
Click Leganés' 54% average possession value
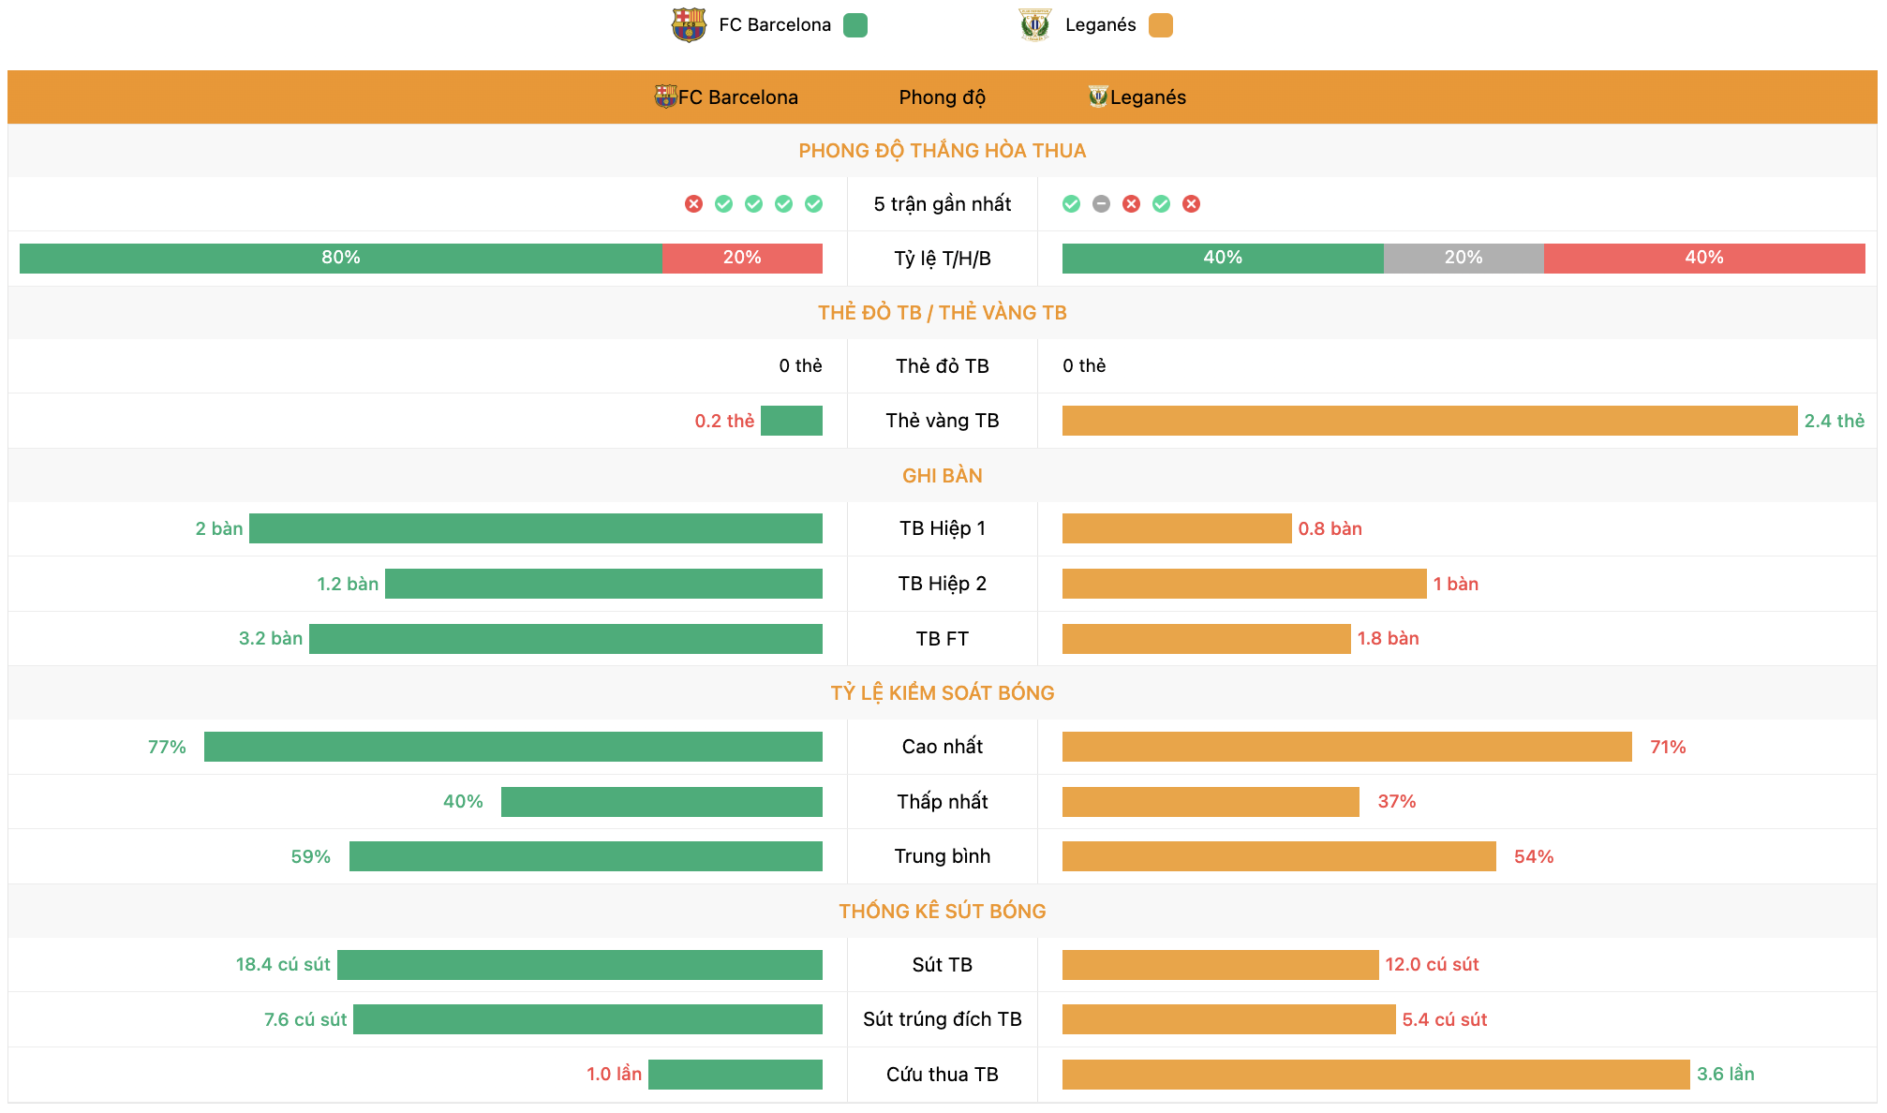click(x=1534, y=856)
